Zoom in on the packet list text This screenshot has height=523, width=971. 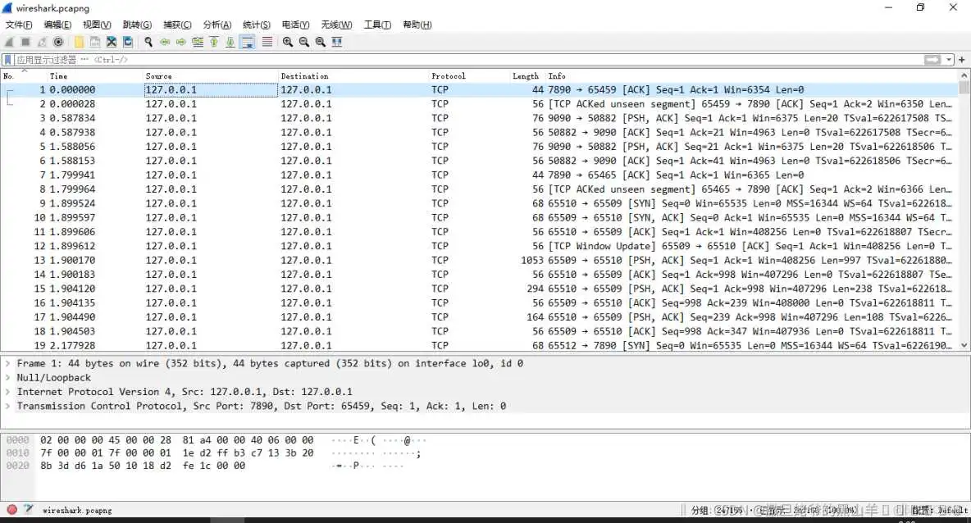(287, 42)
